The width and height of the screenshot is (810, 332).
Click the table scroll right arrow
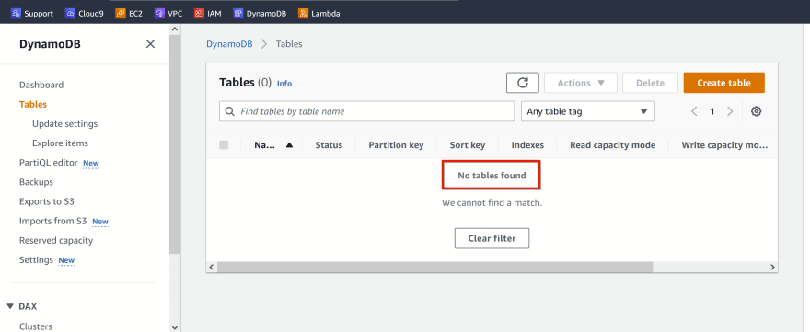click(772, 267)
